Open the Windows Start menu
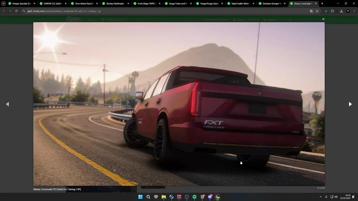 pos(140,197)
